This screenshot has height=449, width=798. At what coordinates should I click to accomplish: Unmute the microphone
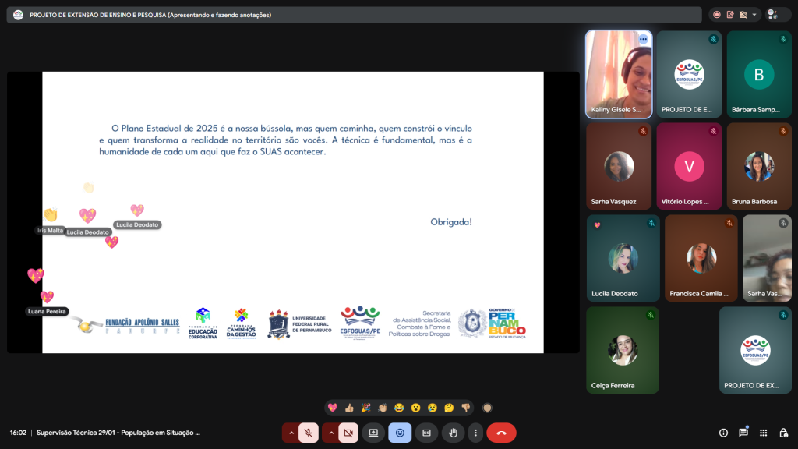tap(309, 433)
